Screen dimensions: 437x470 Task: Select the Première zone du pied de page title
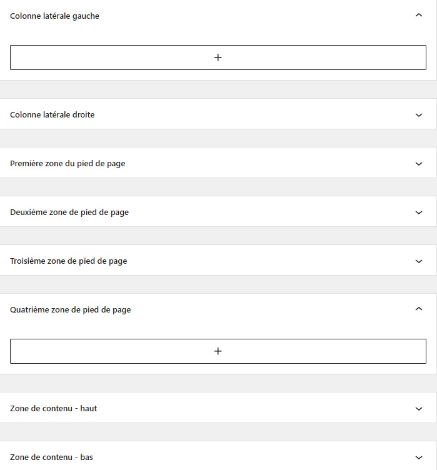pyautogui.click(x=68, y=164)
